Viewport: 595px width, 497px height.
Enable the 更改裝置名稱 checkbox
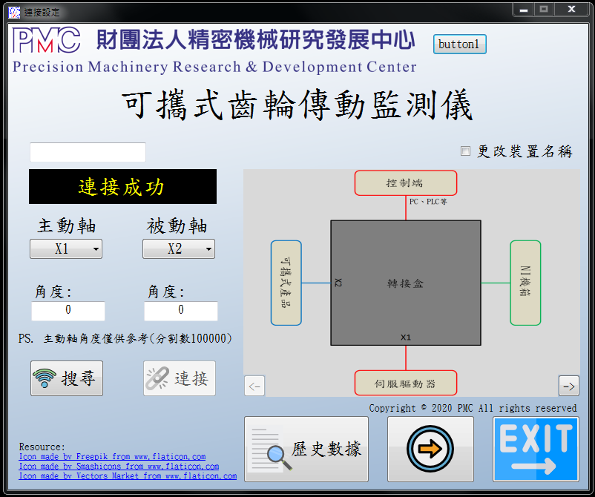(x=465, y=151)
